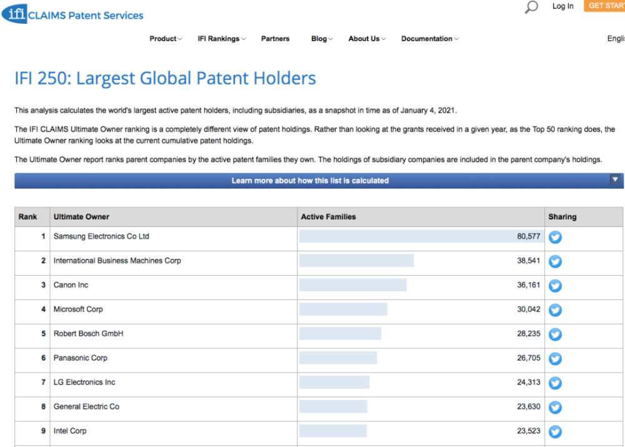Open the English language selector
This screenshot has width=625, height=447.
616,39
